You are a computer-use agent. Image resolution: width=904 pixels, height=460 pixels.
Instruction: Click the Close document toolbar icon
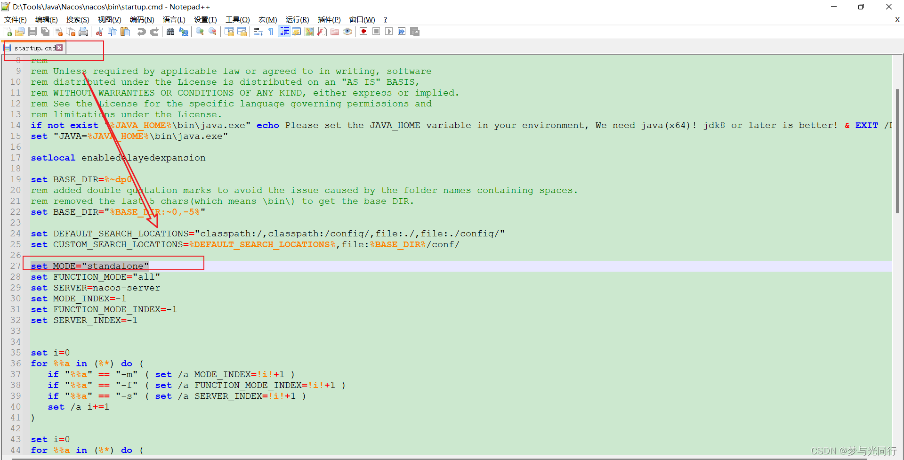coord(58,32)
